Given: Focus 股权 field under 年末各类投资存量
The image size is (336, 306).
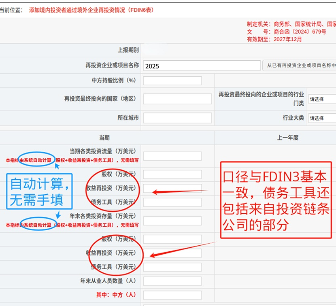Looking at the screenshot, I should (172, 239).
